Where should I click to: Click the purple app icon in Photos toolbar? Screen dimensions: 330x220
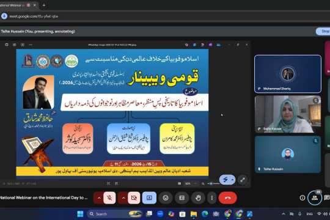pos(210,45)
